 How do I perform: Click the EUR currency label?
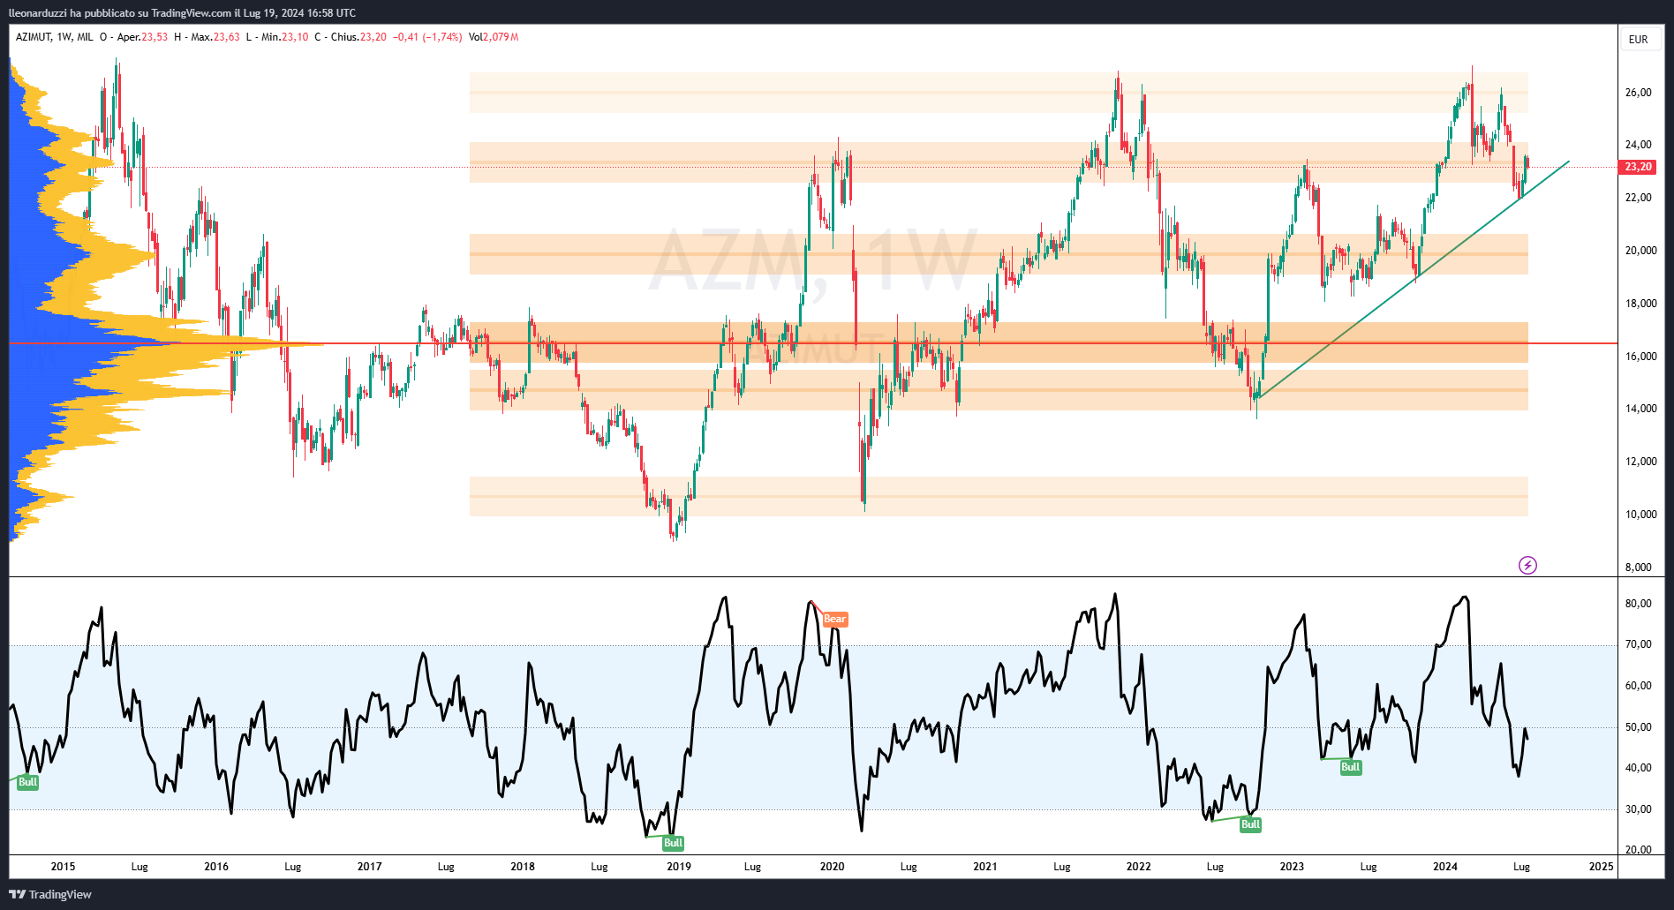pos(1638,39)
